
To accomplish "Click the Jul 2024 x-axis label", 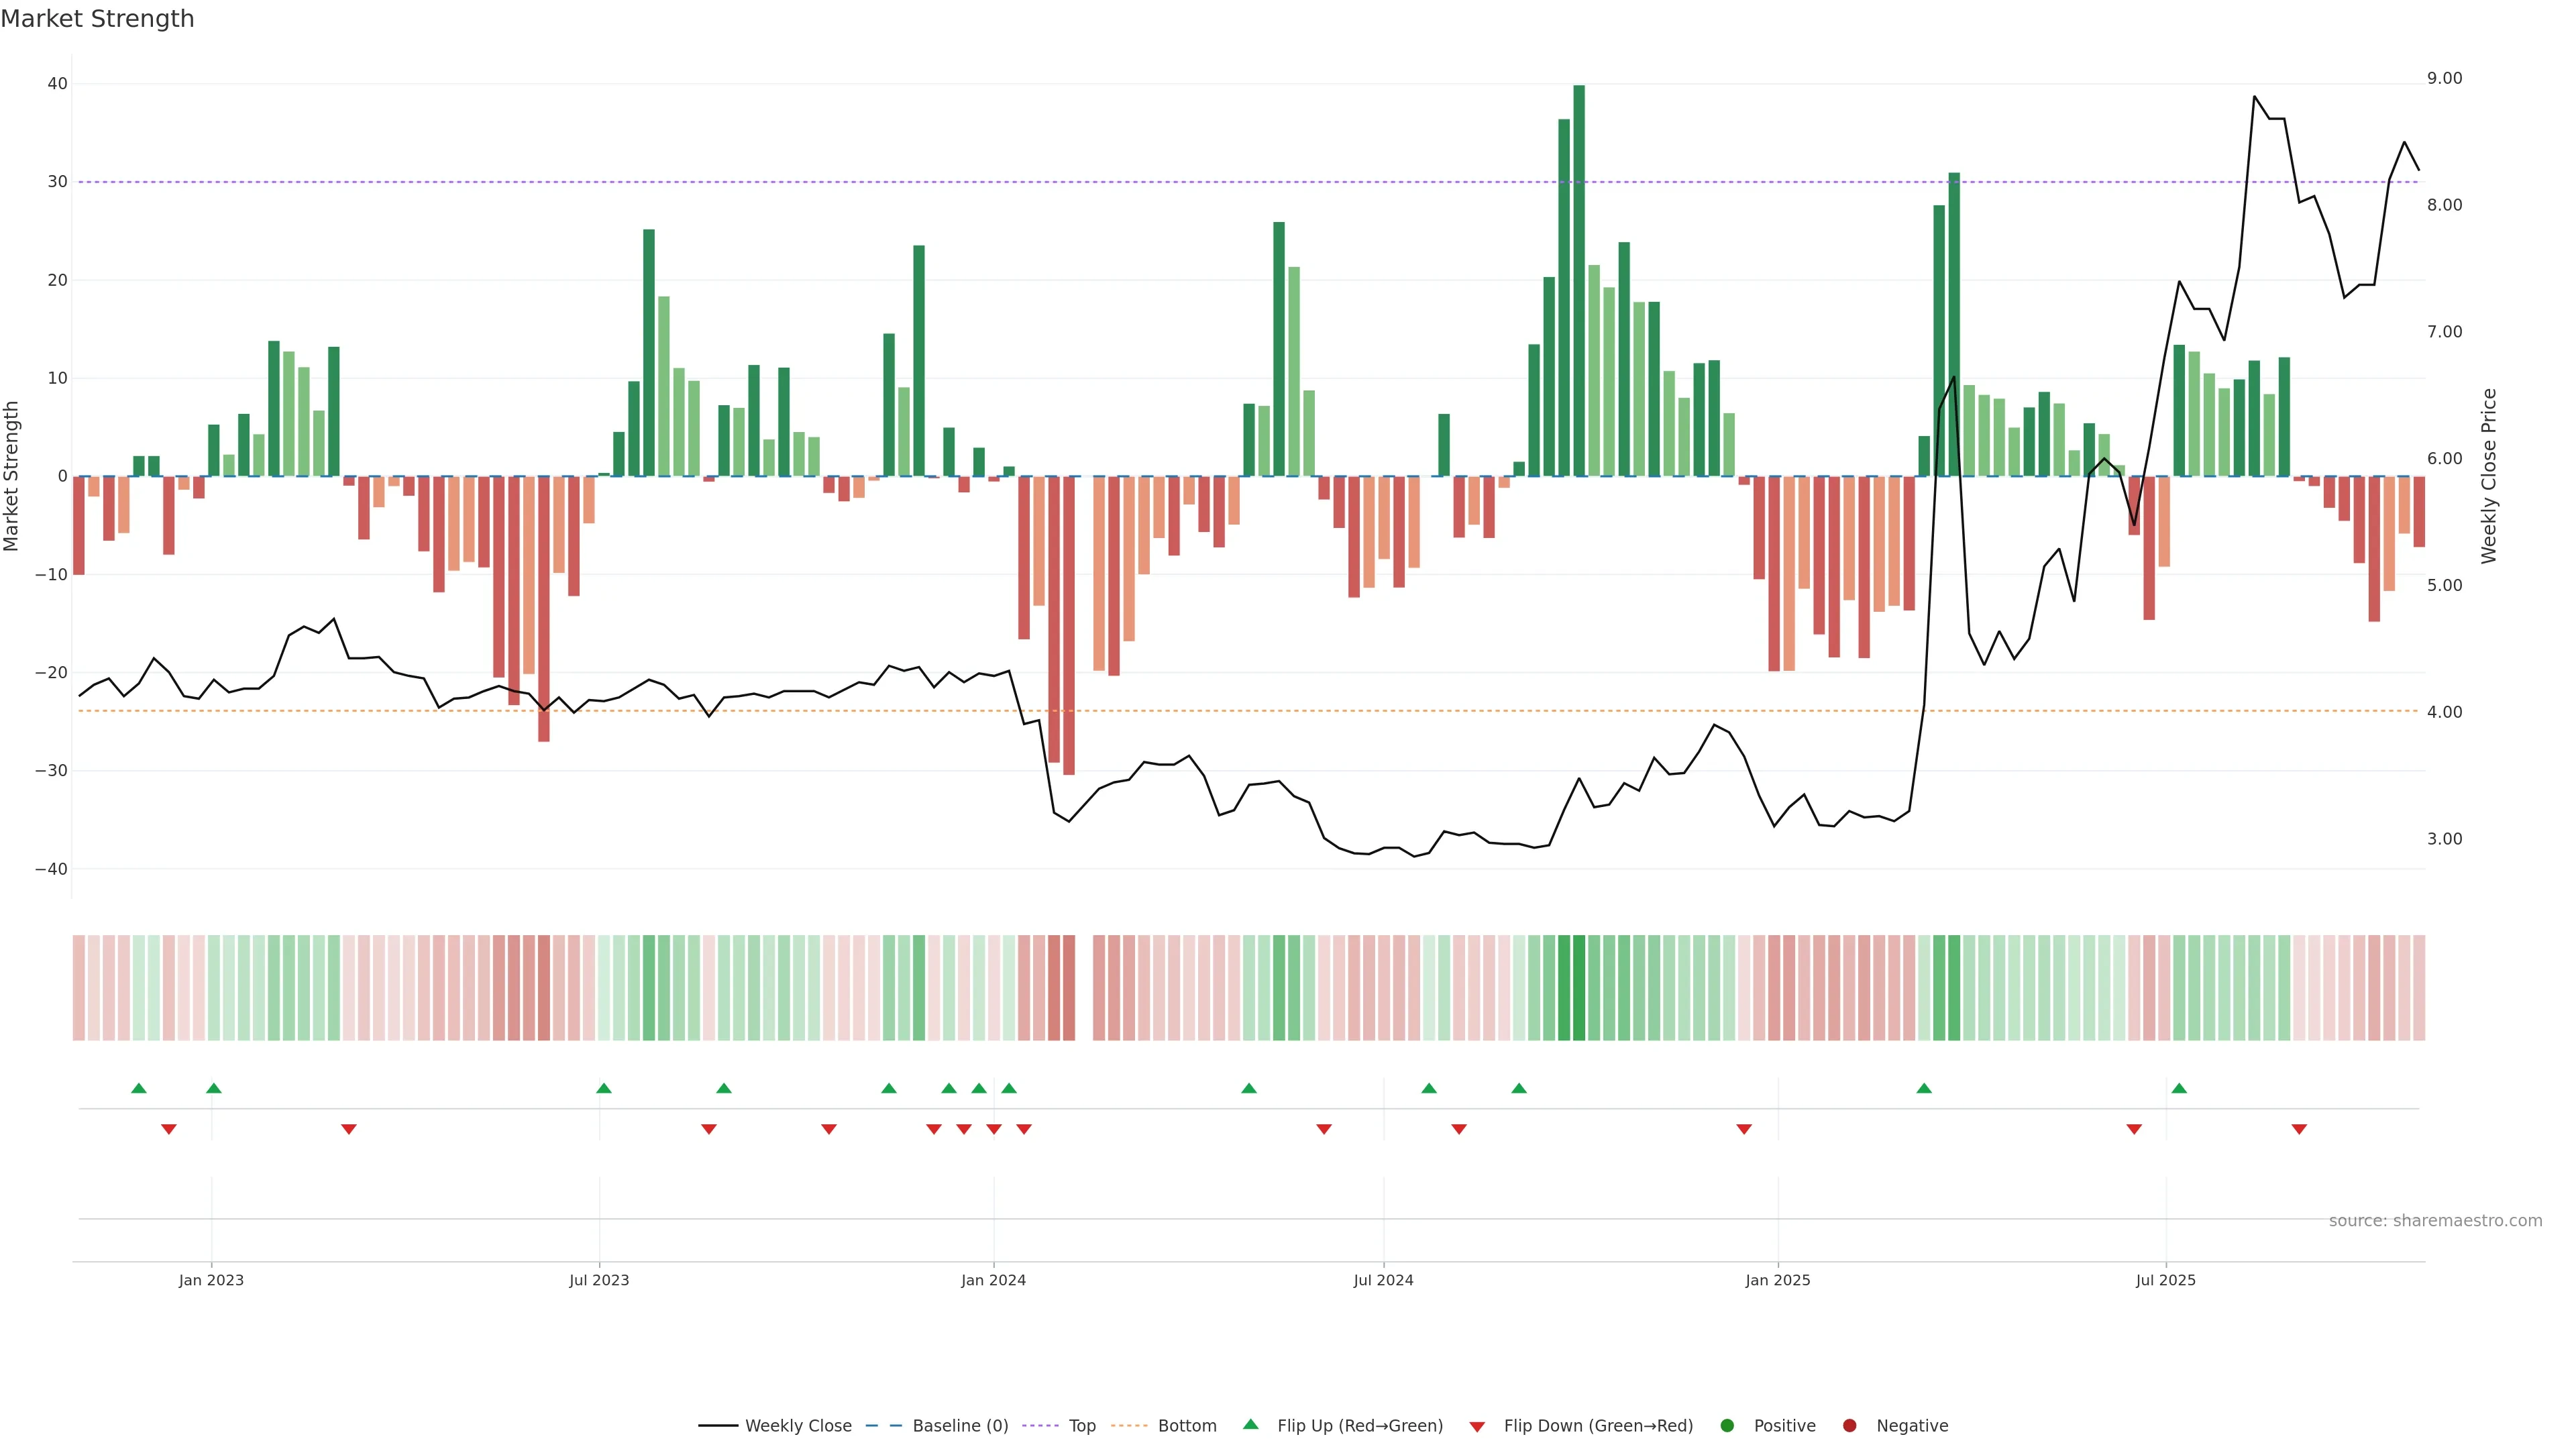I will (1383, 1280).
